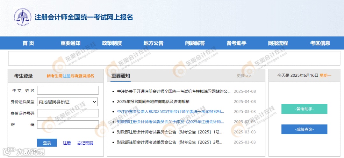Viewport: 344px width, 158px height.
Task: Go to 政策制度 in navigation bar
Action: (112, 43)
